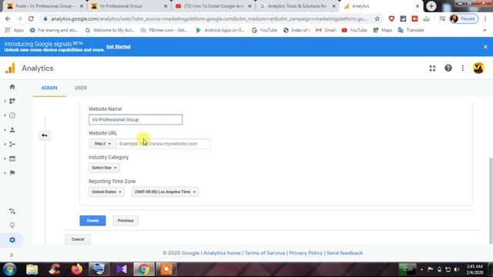Open the Apps bookmarks shortcut
Viewport: 493px width, 277px height.
click(x=15, y=30)
